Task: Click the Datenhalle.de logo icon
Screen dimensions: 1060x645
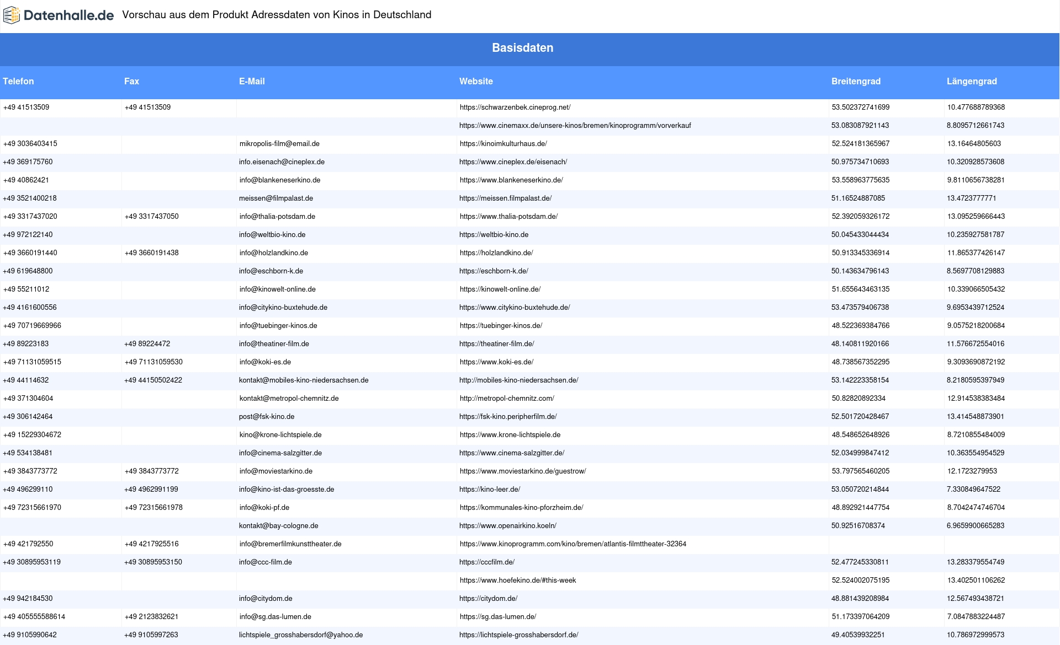Action: pyautogui.click(x=12, y=15)
